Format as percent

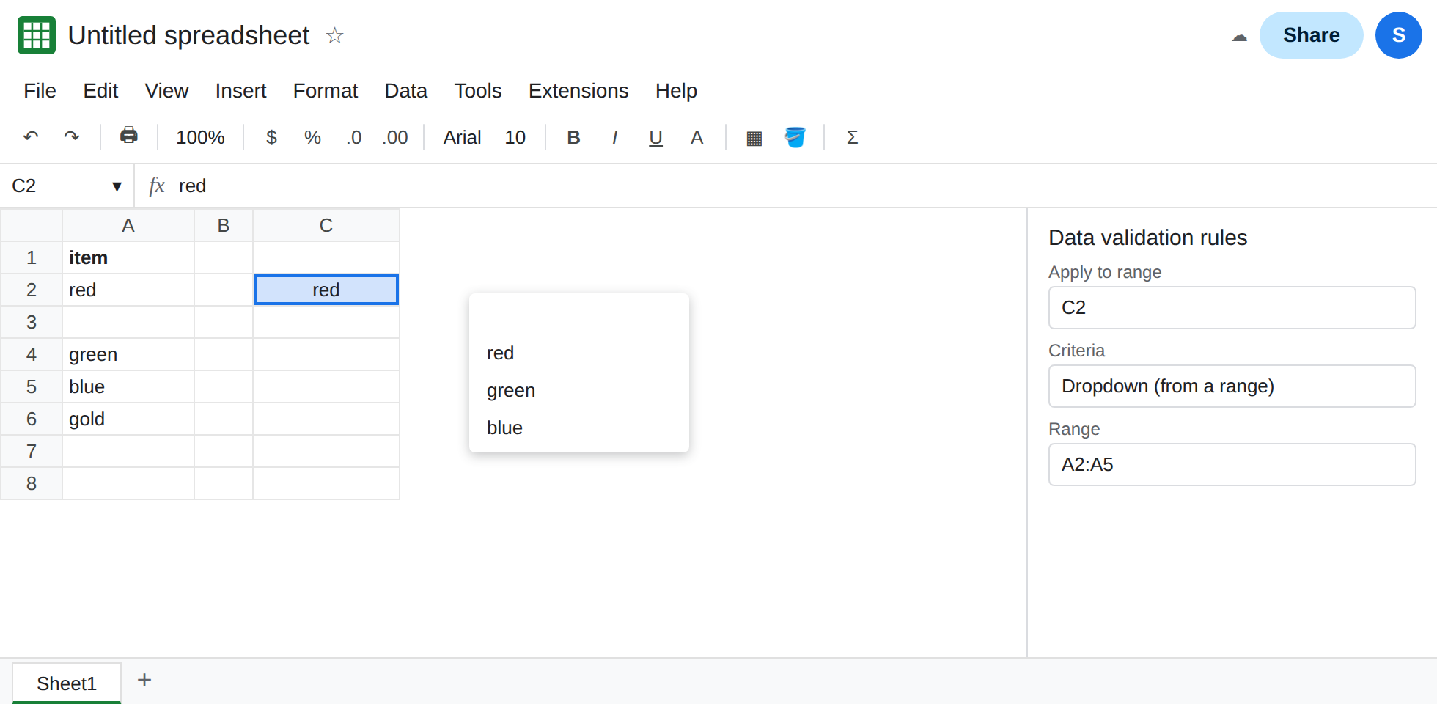[x=312, y=137]
